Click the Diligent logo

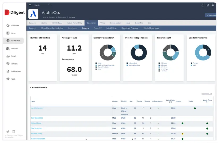coord(15,12)
